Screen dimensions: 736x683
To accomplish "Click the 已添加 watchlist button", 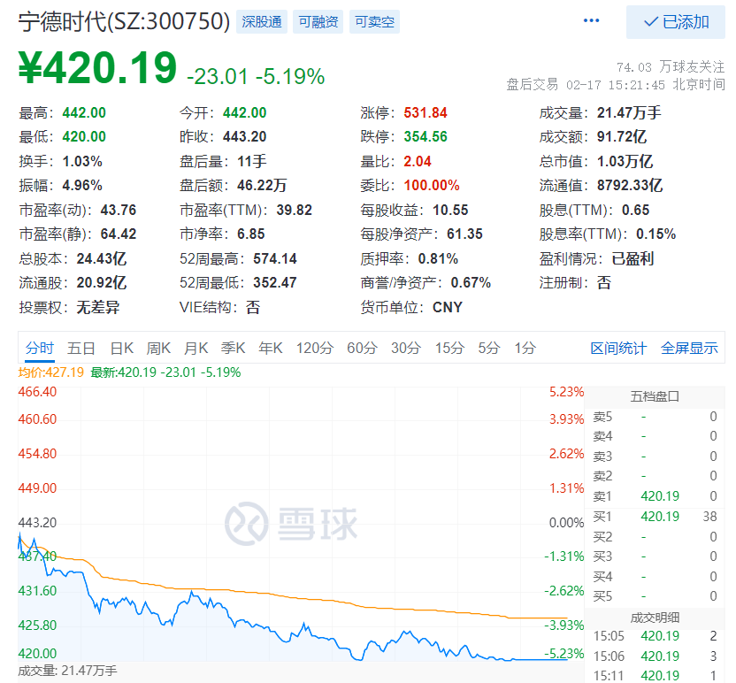I will [676, 22].
